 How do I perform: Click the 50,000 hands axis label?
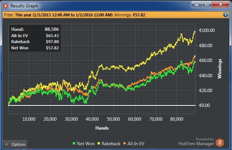pyautogui.click(x=114, y=119)
